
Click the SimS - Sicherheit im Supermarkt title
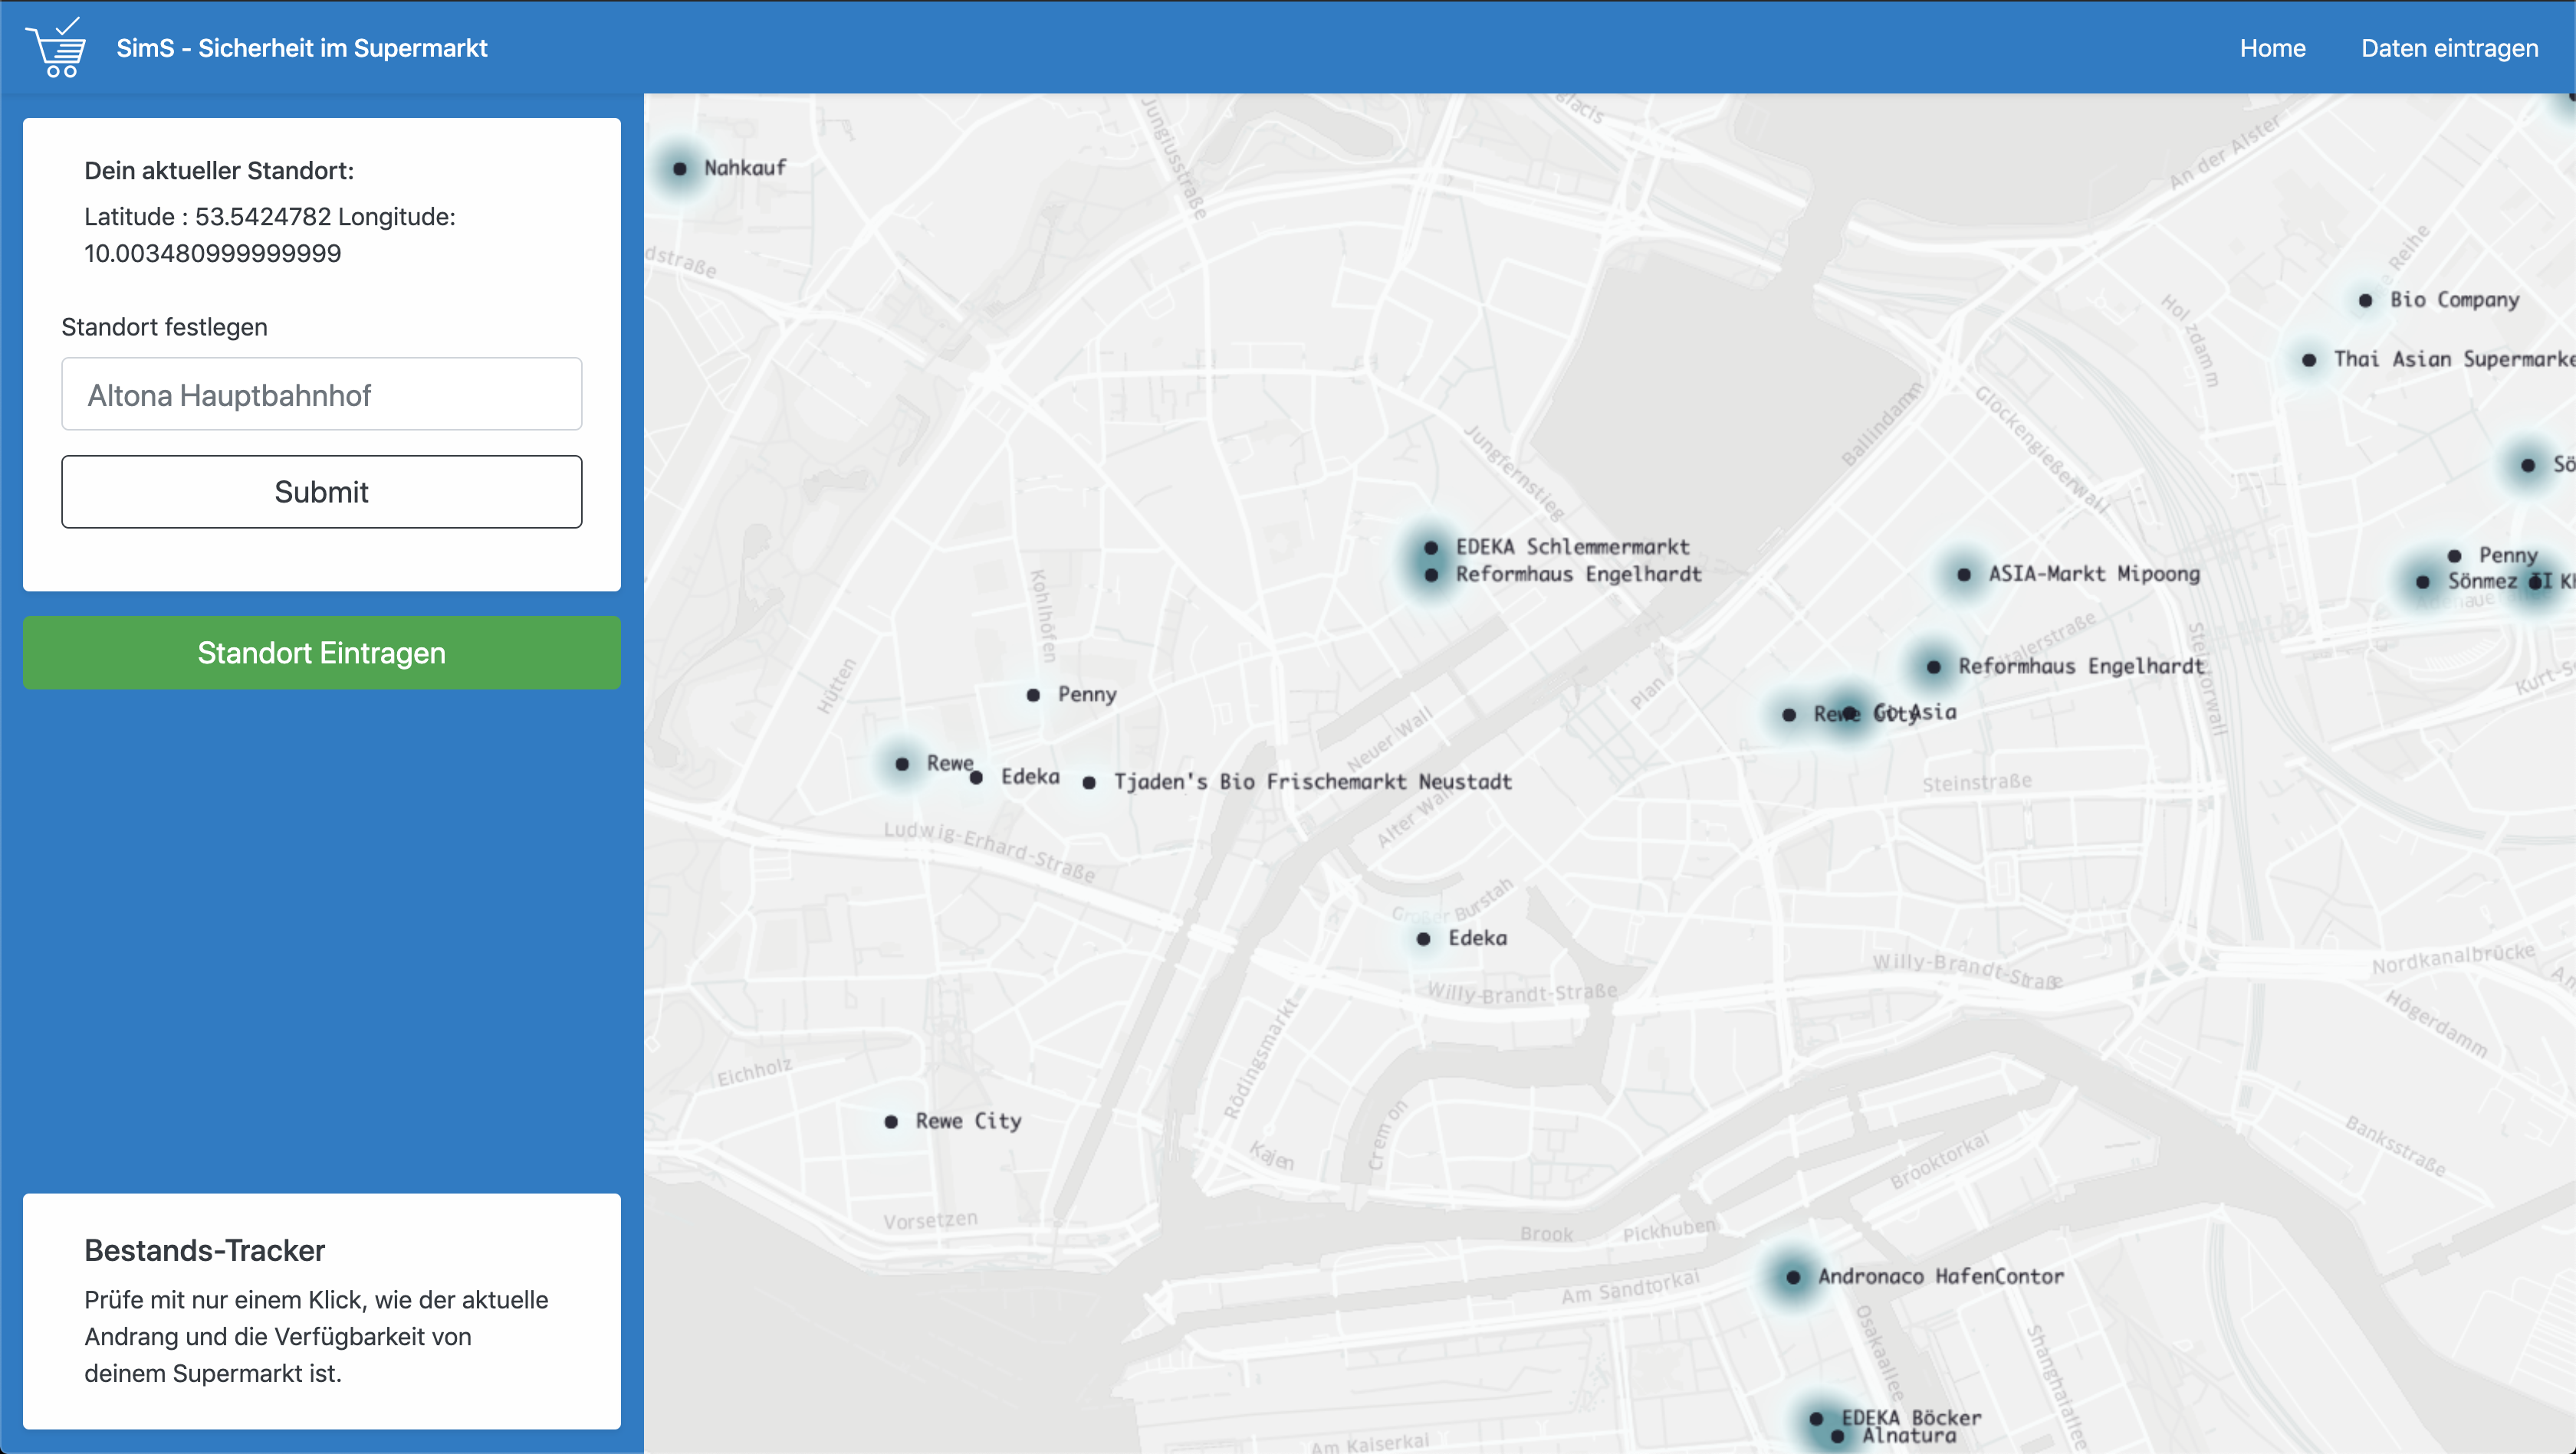pyautogui.click(x=301, y=48)
